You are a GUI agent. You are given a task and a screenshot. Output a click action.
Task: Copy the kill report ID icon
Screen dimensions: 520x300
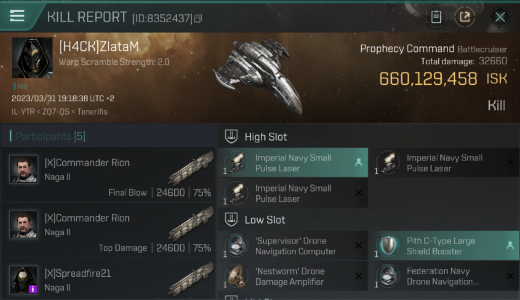pos(198,18)
